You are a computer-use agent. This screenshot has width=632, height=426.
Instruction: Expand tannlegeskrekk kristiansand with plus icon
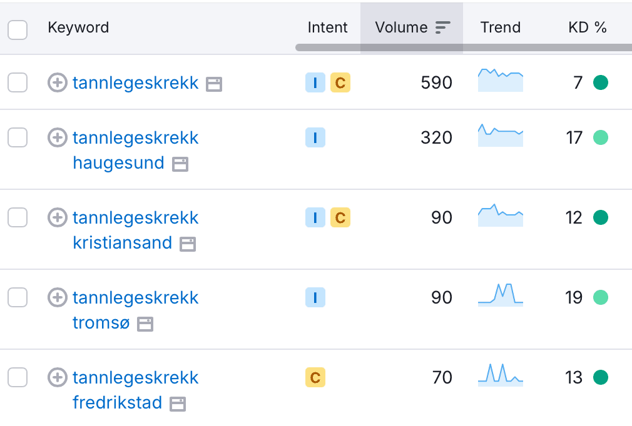(x=58, y=217)
